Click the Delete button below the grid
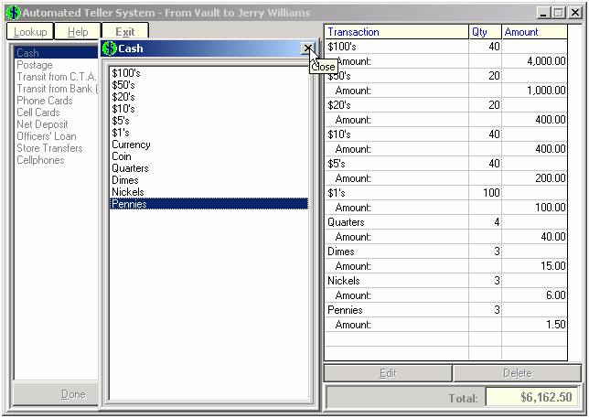Screen dimensions: 589x418 [x=517, y=373]
